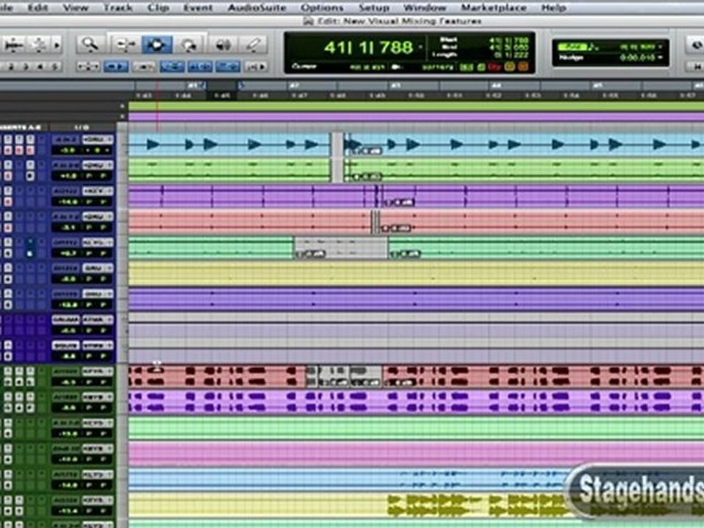Open second track's output path selector
This screenshot has width=704, height=528.
click(x=98, y=165)
